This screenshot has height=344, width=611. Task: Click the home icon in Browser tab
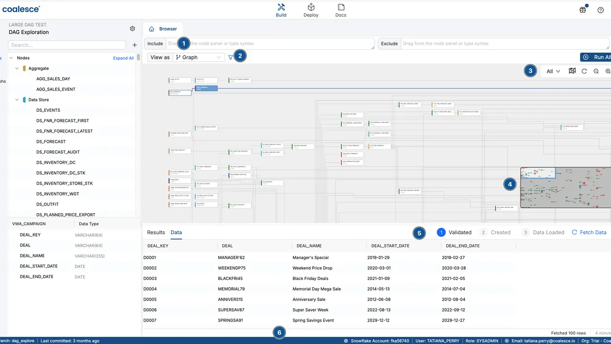coord(151,29)
